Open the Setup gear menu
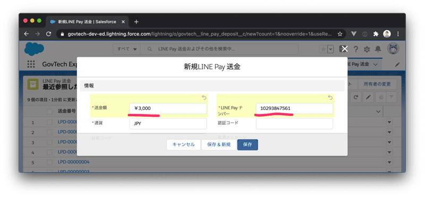The image size is (425, 198). (367, 49)
